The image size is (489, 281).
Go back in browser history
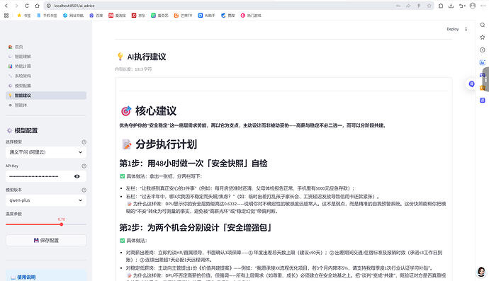pos(6,6)
